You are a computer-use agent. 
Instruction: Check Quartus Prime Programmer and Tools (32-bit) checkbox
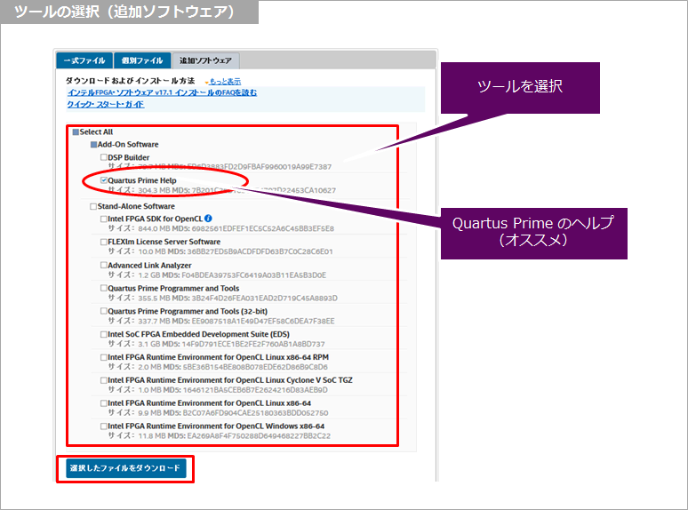(x=103, y=311)
